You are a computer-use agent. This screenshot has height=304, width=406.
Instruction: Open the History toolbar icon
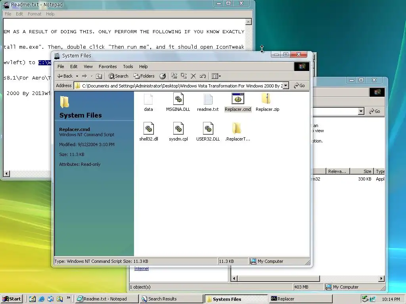coord(163,76)
